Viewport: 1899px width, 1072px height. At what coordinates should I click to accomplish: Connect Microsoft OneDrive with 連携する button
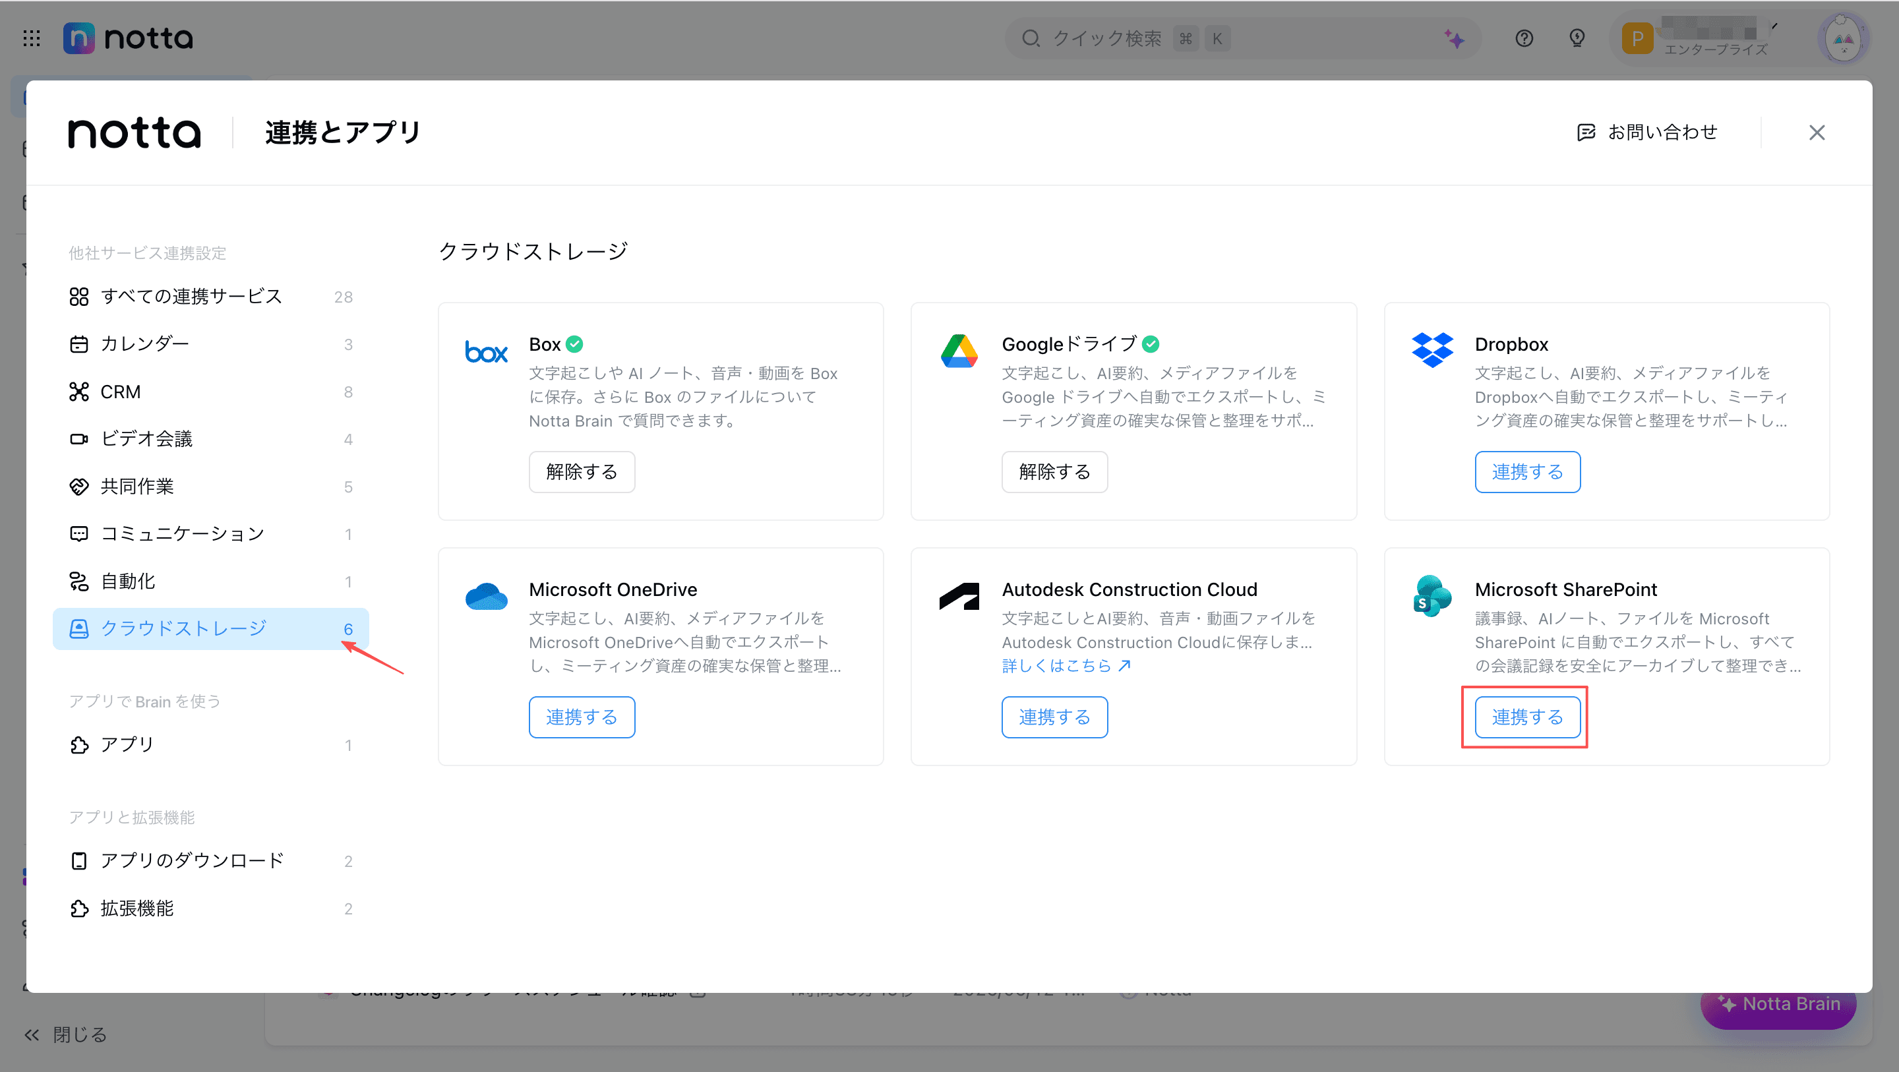(x=582, y=717)
